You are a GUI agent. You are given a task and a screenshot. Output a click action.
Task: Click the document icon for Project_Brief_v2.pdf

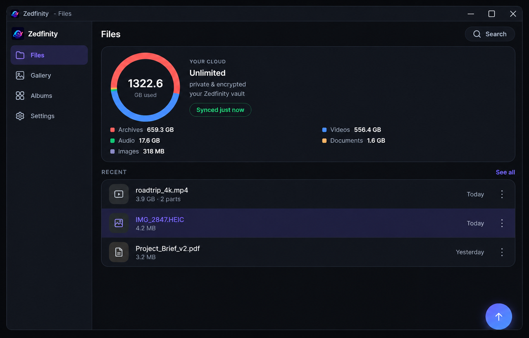(x=119, y=252)
